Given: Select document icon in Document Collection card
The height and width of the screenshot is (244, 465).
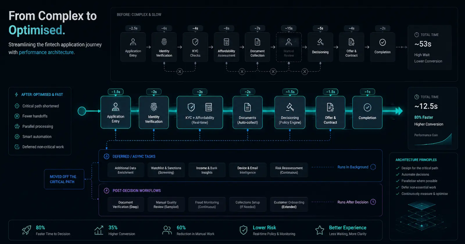Looking at the screenshot, I should [x=257, y=42].
